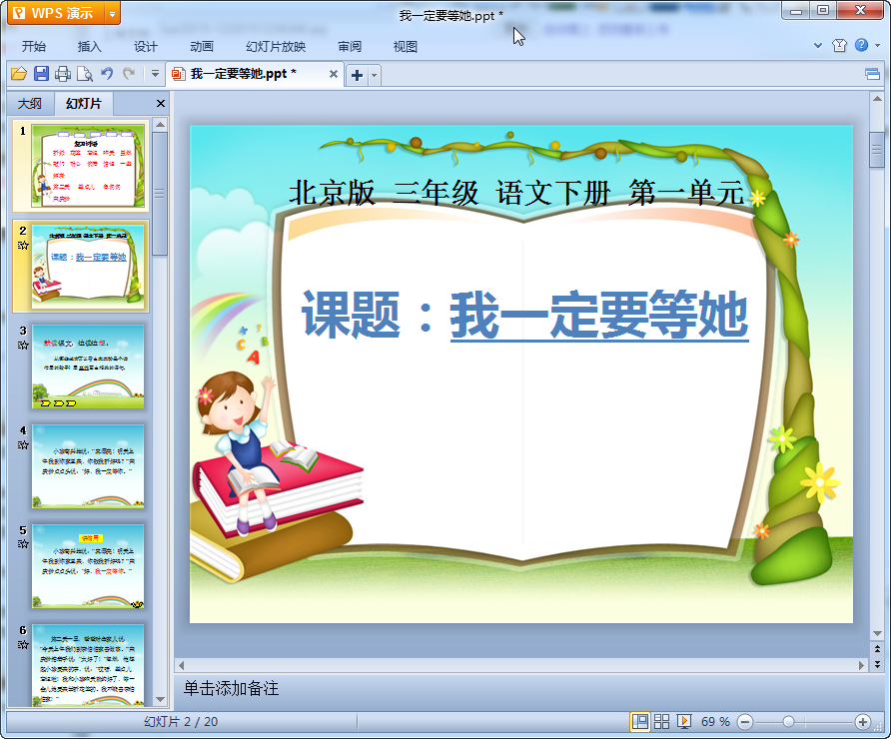Zoom in with the plus button
Viewport: 891px width, 739px height.
(x=863, y=722)
